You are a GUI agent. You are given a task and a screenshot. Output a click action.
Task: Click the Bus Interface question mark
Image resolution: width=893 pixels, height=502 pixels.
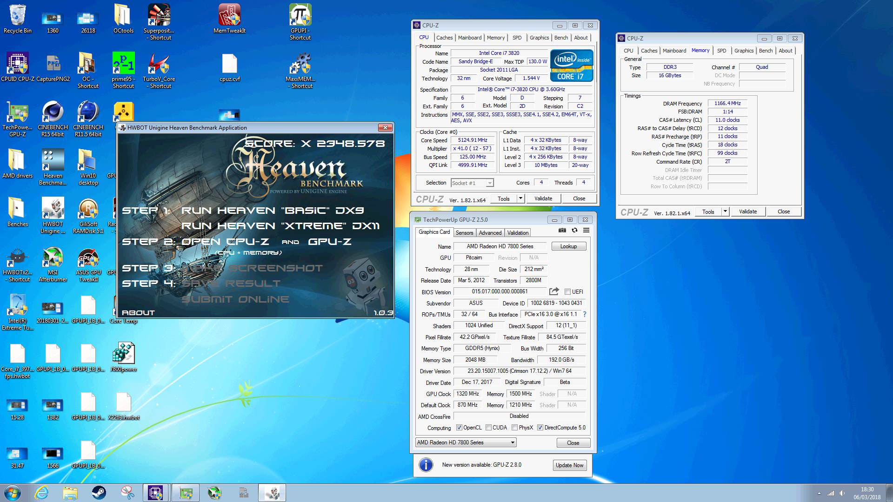585,314
